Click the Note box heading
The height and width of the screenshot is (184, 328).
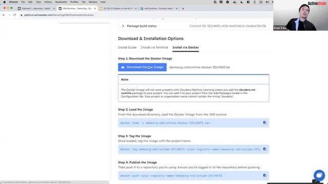[x=125, y=80]
